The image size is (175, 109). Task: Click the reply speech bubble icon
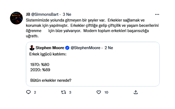coord(28,92)
